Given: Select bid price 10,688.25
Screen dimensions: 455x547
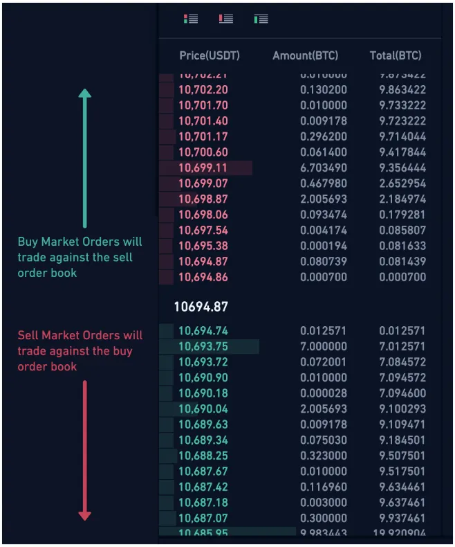Looking at the screenshot, I should pyautogui.click(x=203, y=456).
